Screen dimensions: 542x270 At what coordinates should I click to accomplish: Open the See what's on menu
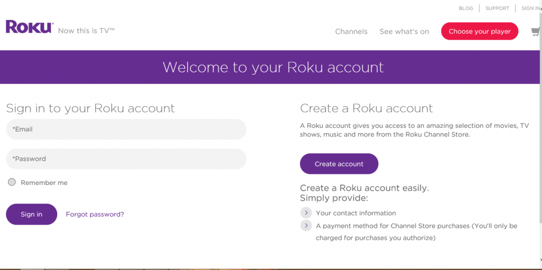tap(404, 32)
